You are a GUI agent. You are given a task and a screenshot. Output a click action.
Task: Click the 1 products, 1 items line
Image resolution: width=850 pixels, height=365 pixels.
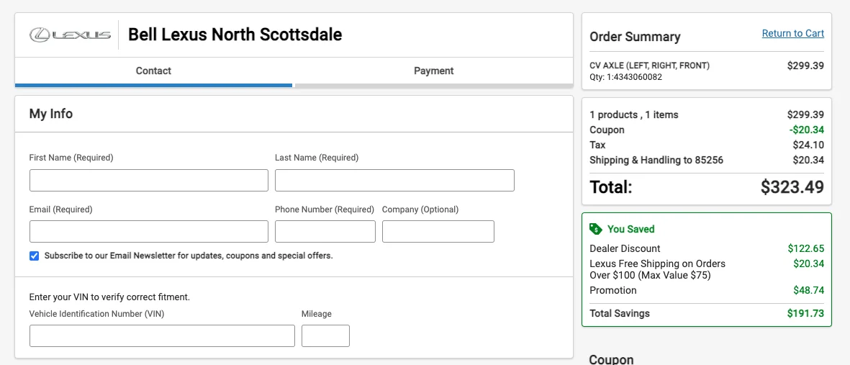[x=707, y=115]
